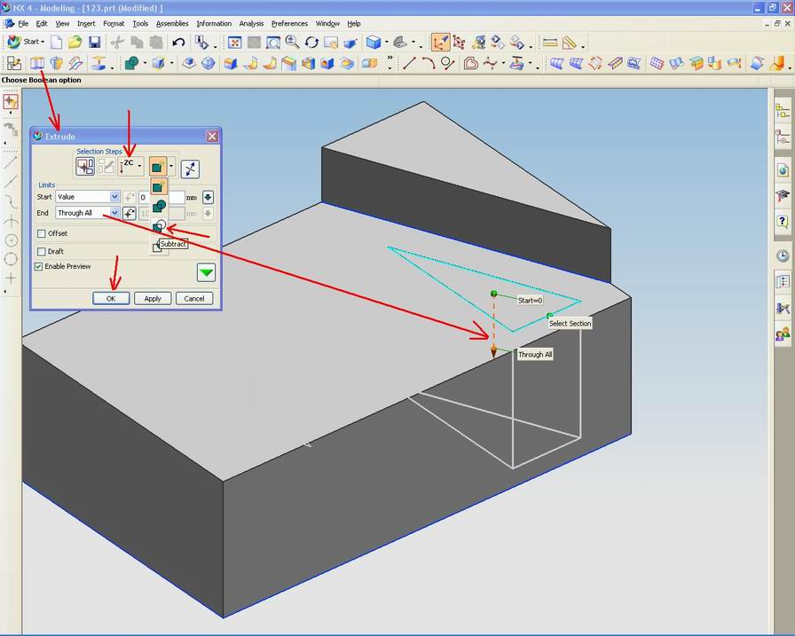Click the Through All handle label in viewport
Viewport: 795px width, 636px height.
click(535, 355)
